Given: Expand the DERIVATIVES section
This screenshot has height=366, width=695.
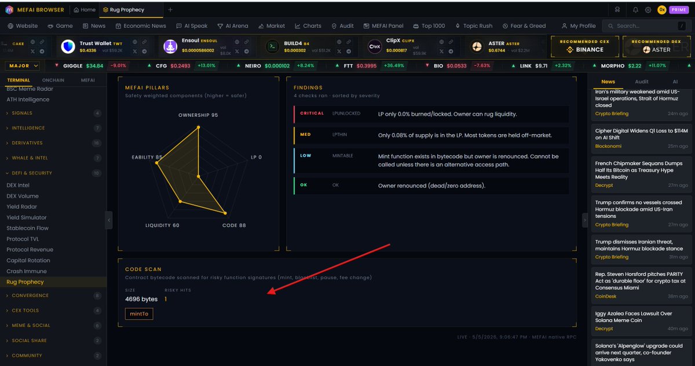Looking at the screenshot, I should coord(53,143).
